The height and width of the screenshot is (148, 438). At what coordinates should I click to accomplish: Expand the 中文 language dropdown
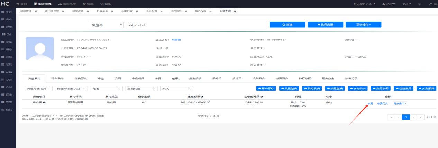point(406,3)
